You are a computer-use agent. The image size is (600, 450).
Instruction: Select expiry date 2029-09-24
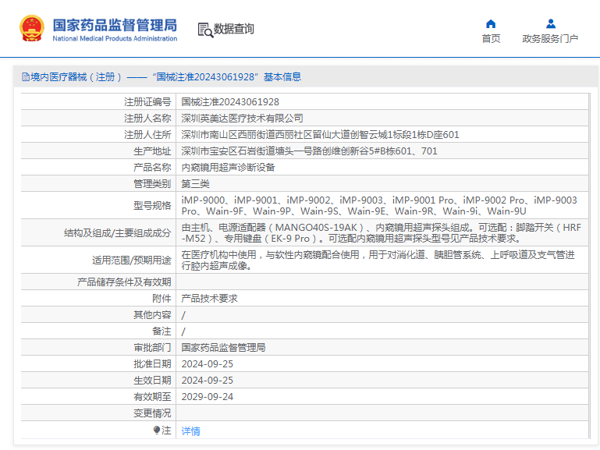pyautogui.click(x=207, y=397)
